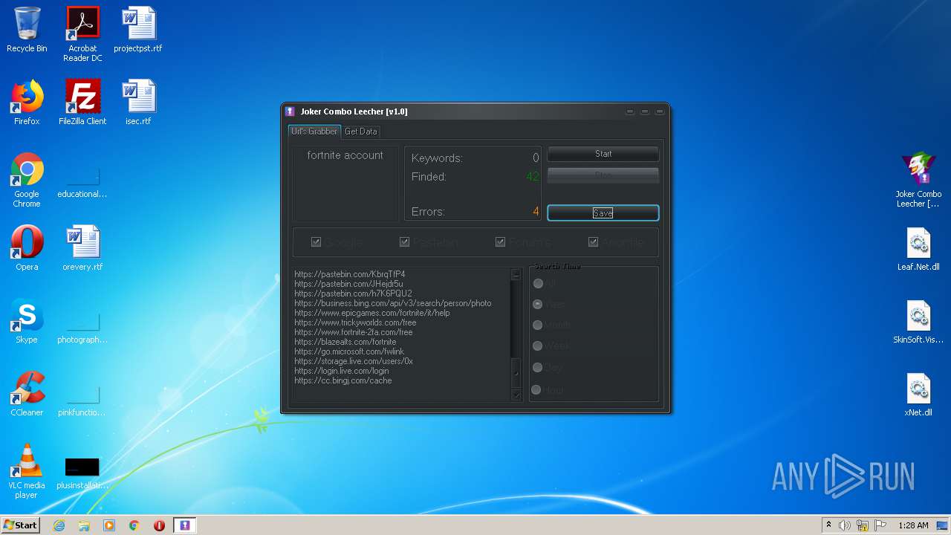Toggle the fourth source checkbox Anonfile

pyautogui.click(x=593, y=241)
